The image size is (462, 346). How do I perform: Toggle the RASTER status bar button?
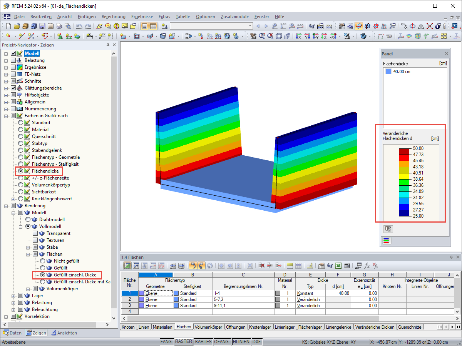pyautogui.click(x=183, y=342)
